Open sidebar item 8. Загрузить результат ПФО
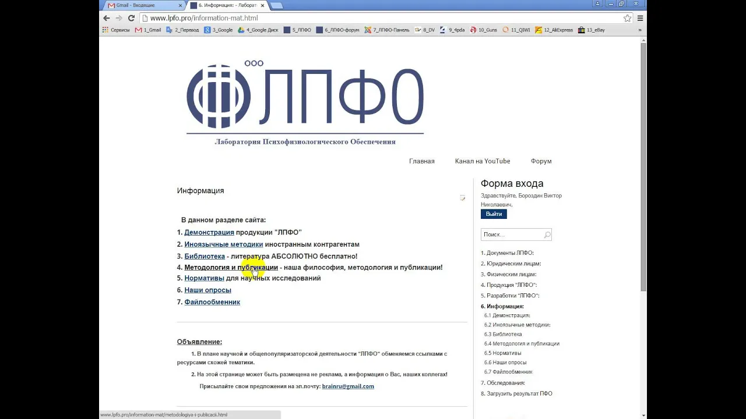The image size is (746, 419). click(x=516, y=393)
